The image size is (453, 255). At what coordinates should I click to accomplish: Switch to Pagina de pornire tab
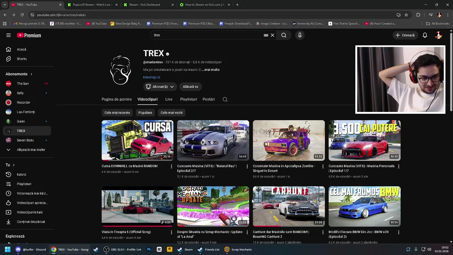(x=116, y=99)
